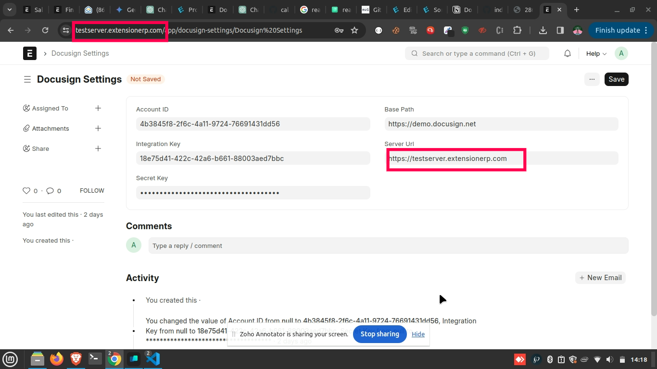Switch to the Git tab
Viewport: 657px width, 369px height.
[x=371, y=10]
